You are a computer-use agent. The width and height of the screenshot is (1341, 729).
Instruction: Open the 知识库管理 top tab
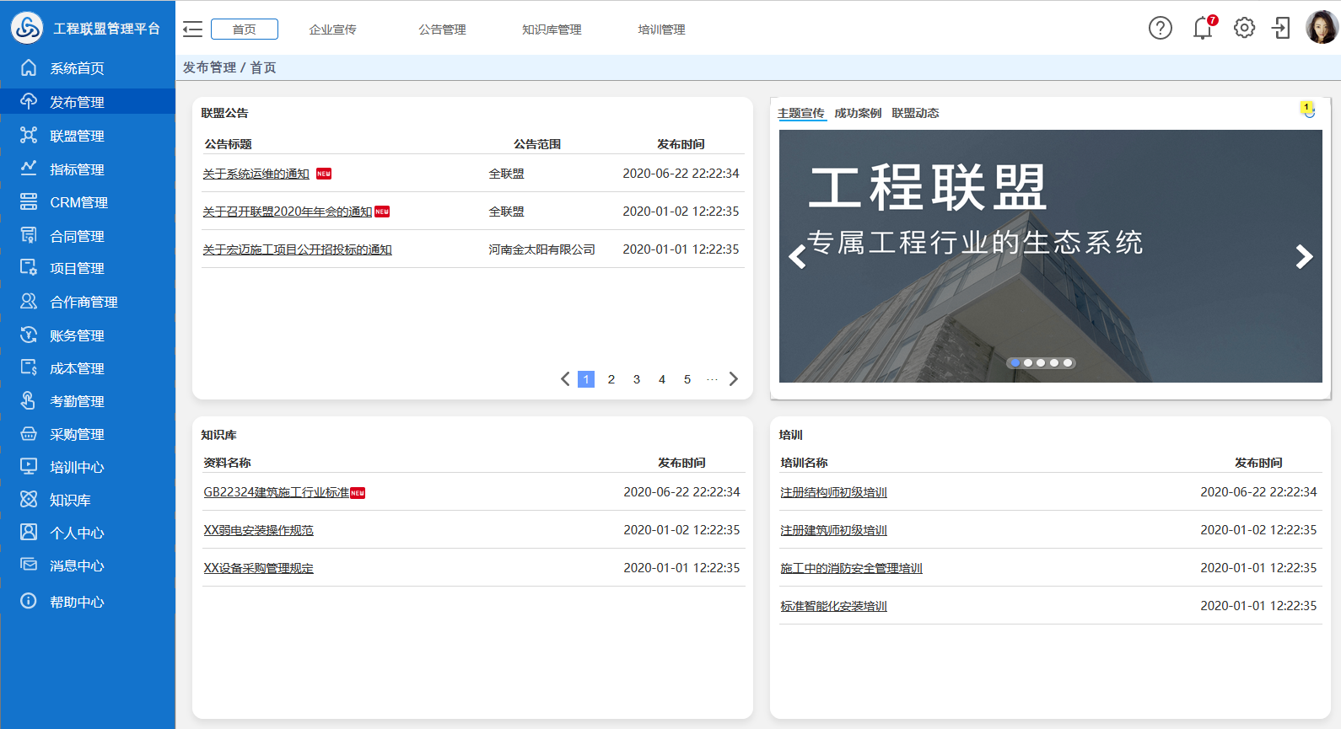(x=552, y=29)
